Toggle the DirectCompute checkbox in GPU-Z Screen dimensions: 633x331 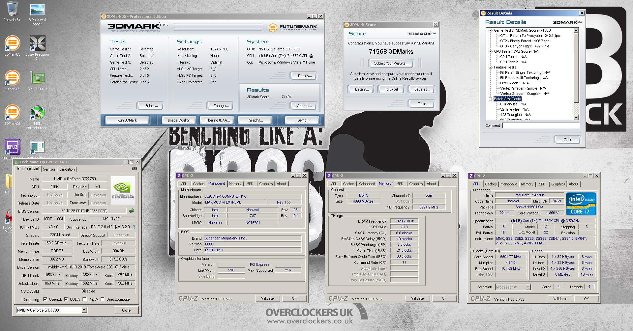click(x=103, y=299)
